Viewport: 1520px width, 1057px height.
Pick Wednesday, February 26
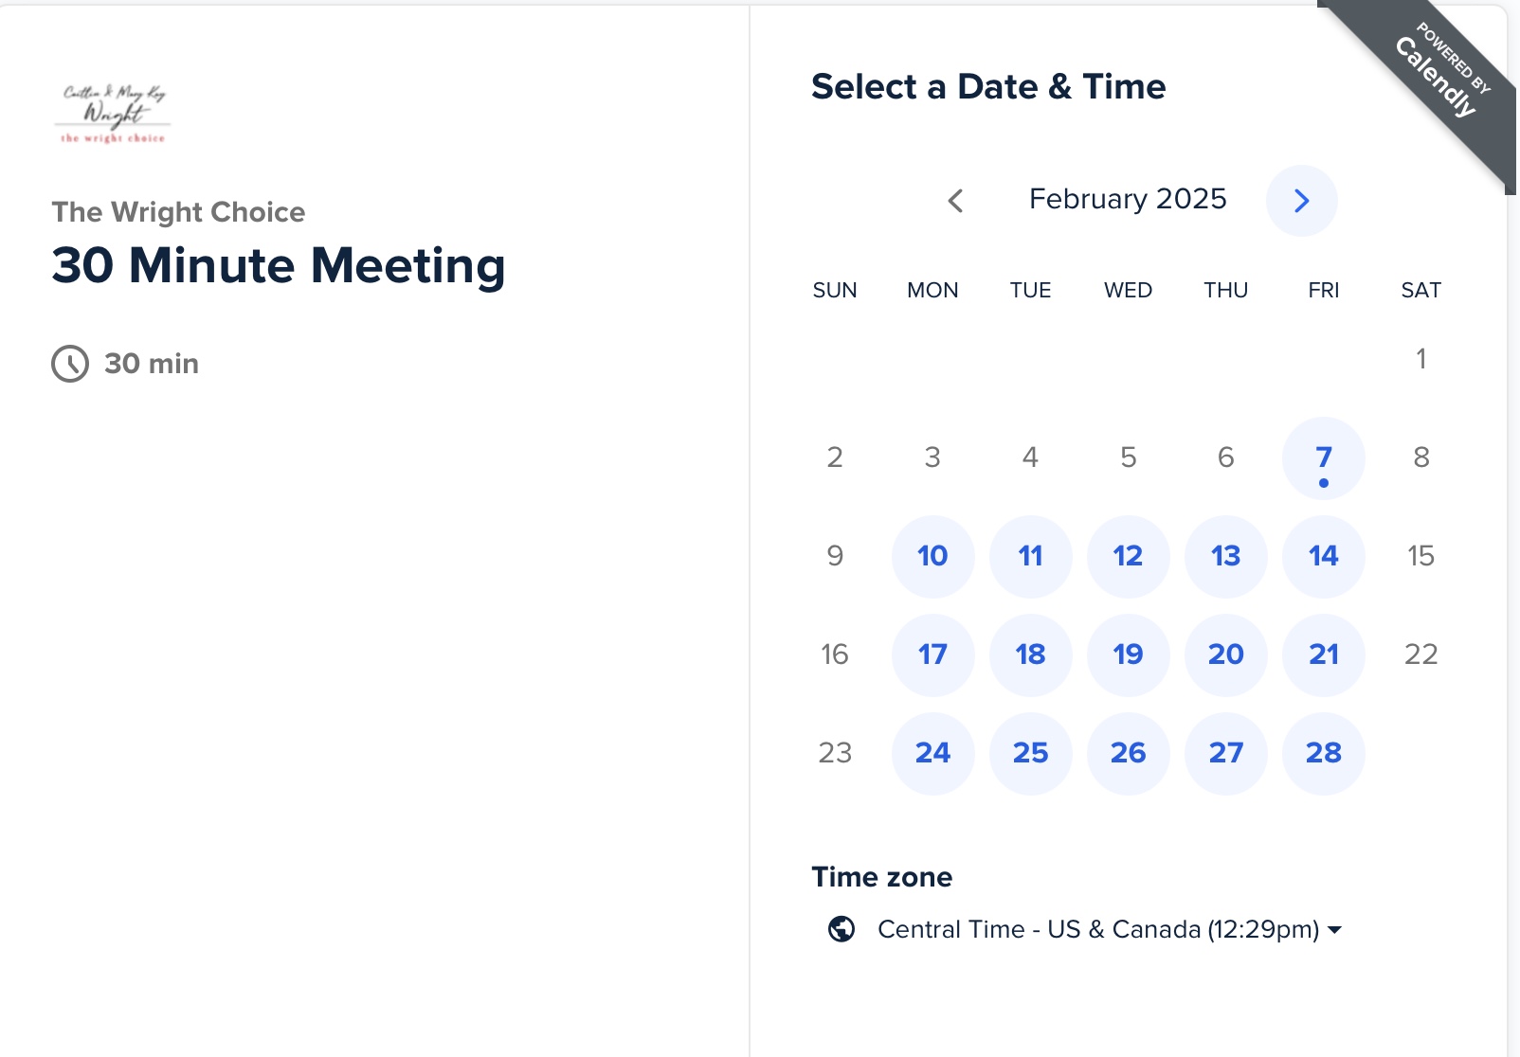point(1128,753)
